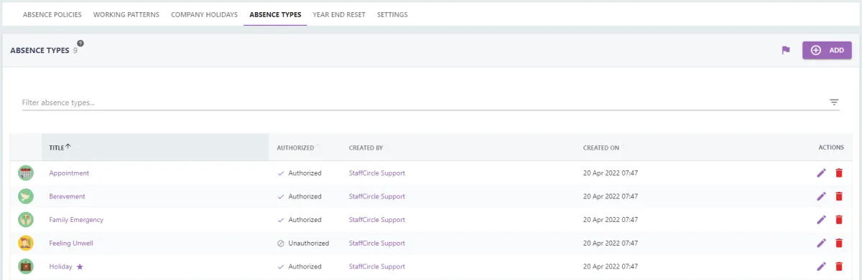The height and width of the screenshot is (280, 862).
Task: Edit the Feeling Unwell absence type
Action: (x=822, y=243)
